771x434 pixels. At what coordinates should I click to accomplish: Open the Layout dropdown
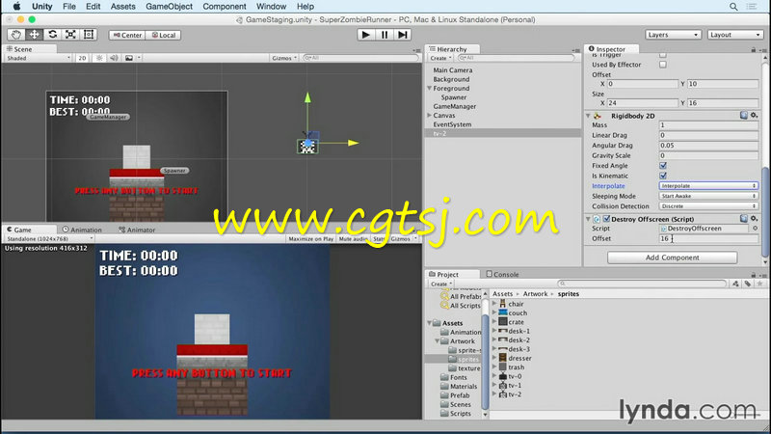point(735,35)
